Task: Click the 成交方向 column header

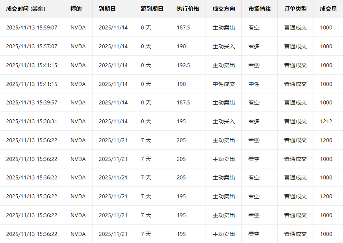Action: pyautogui.click(x=223, y=9)
